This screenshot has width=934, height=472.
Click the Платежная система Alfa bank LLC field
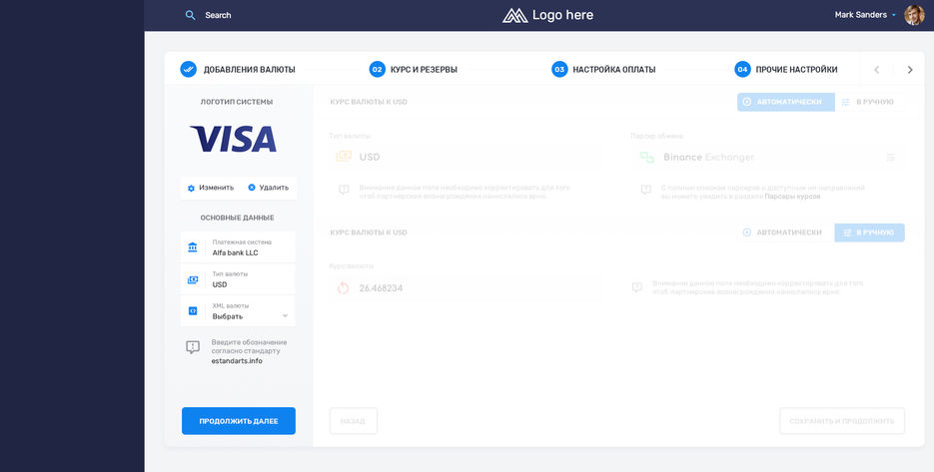click(238, 247)
